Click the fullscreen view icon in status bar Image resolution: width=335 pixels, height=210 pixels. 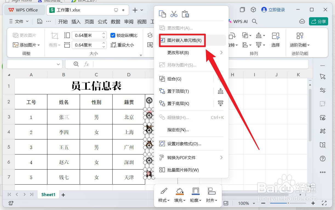[324, 203]
